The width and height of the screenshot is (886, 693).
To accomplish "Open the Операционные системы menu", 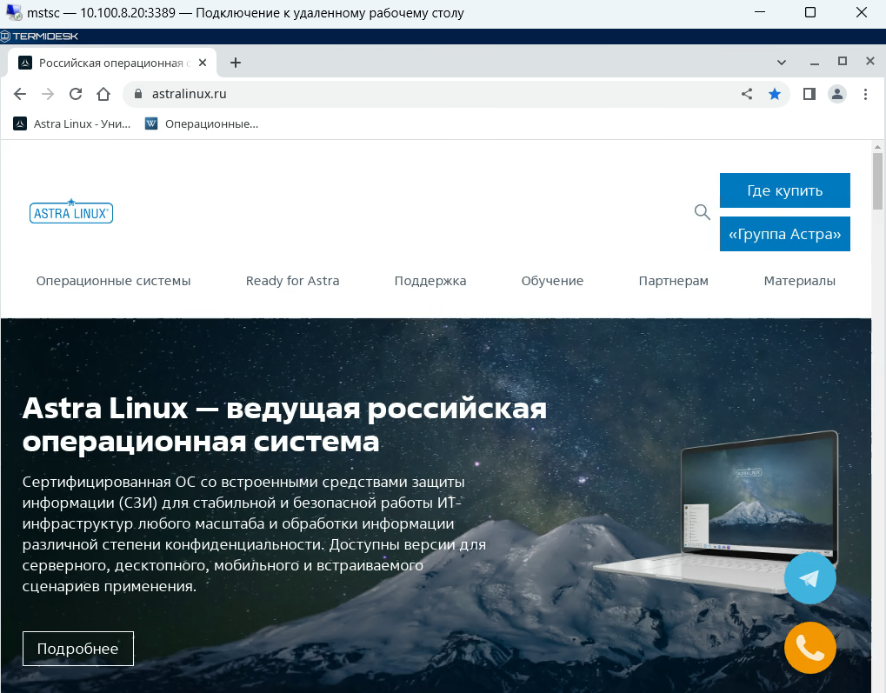I will pyautogui.click(x=114, y=281).
